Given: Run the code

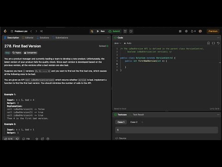Looking at the screenshot, I should tap(101, 31).
